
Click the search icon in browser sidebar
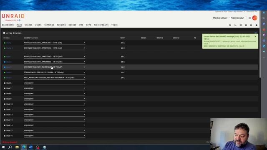(x=264, y=18)
